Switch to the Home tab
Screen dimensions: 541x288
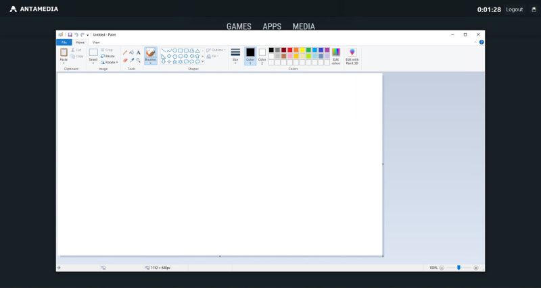[x=80, y=42]
